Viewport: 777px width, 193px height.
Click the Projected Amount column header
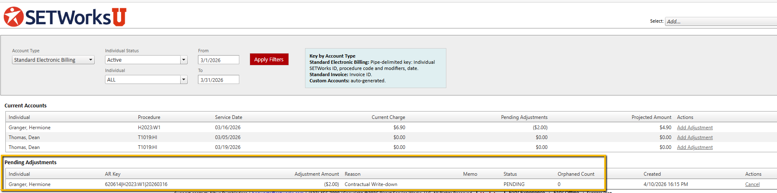pos(651,117)
